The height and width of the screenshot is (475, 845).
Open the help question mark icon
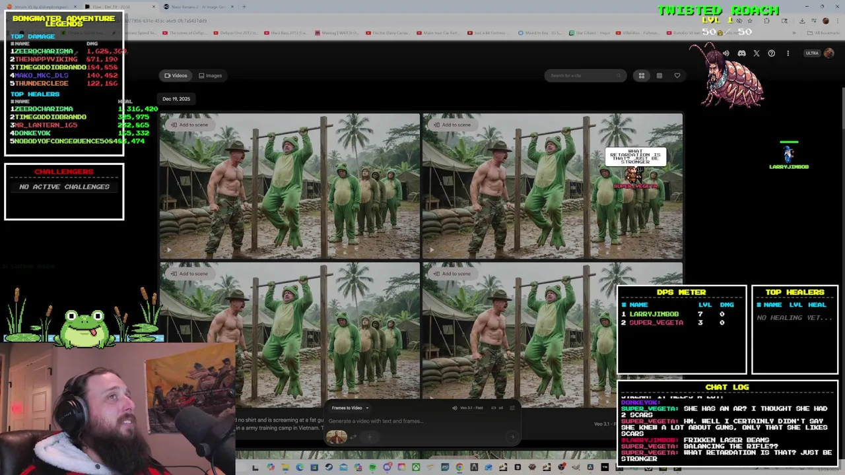click(x=771, y=53)
